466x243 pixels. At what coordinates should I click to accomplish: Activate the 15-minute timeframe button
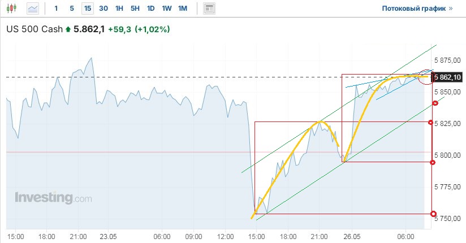point(87,8)
